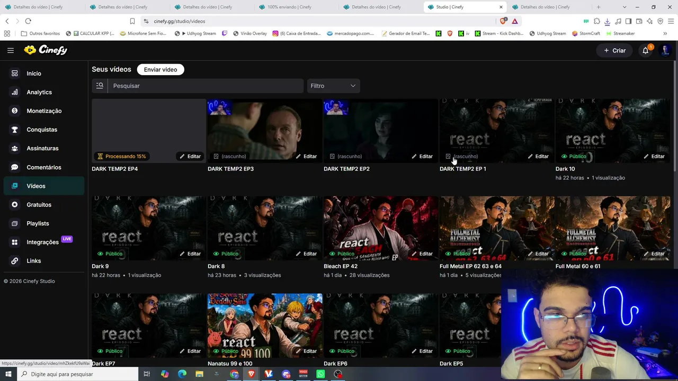678x381 pixels.
Task: Open the StormCraft bookmark
Action: [x=586, y=33]
